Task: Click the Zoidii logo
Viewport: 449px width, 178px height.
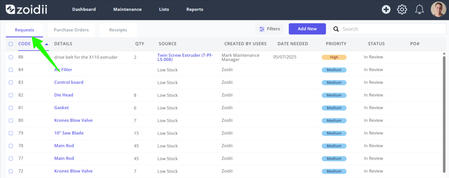Action: [26, 9]
